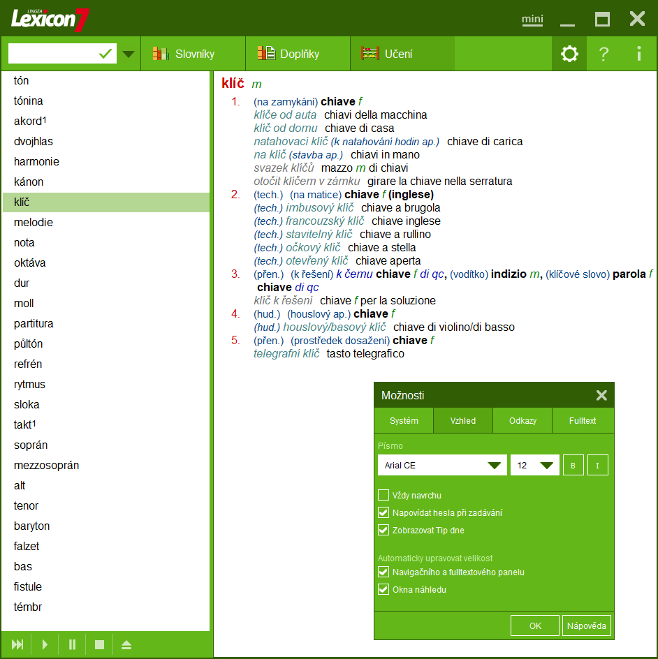Select highlighted word 'klíč' in list
Viewport: 658px width, 659px height.
tap(106, 202)
